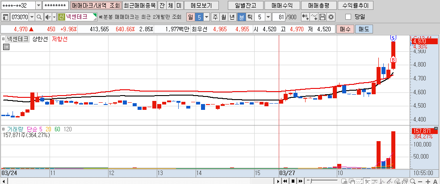Open chart settings gear icon
This screenshot has width=440, height=184.
point(331,17)
